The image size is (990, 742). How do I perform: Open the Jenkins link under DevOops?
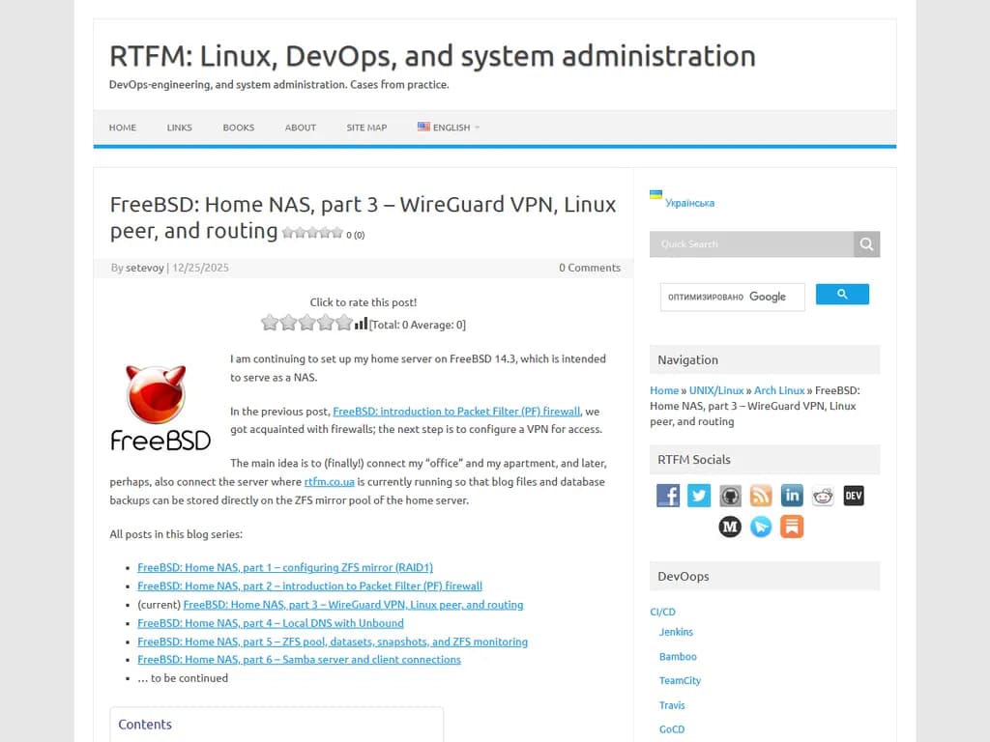(676, 632)
